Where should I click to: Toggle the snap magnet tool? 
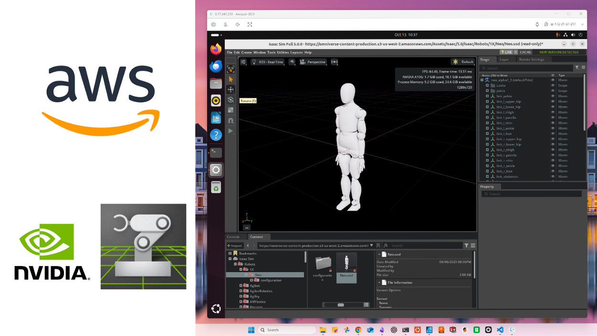[x=231, y=121]
